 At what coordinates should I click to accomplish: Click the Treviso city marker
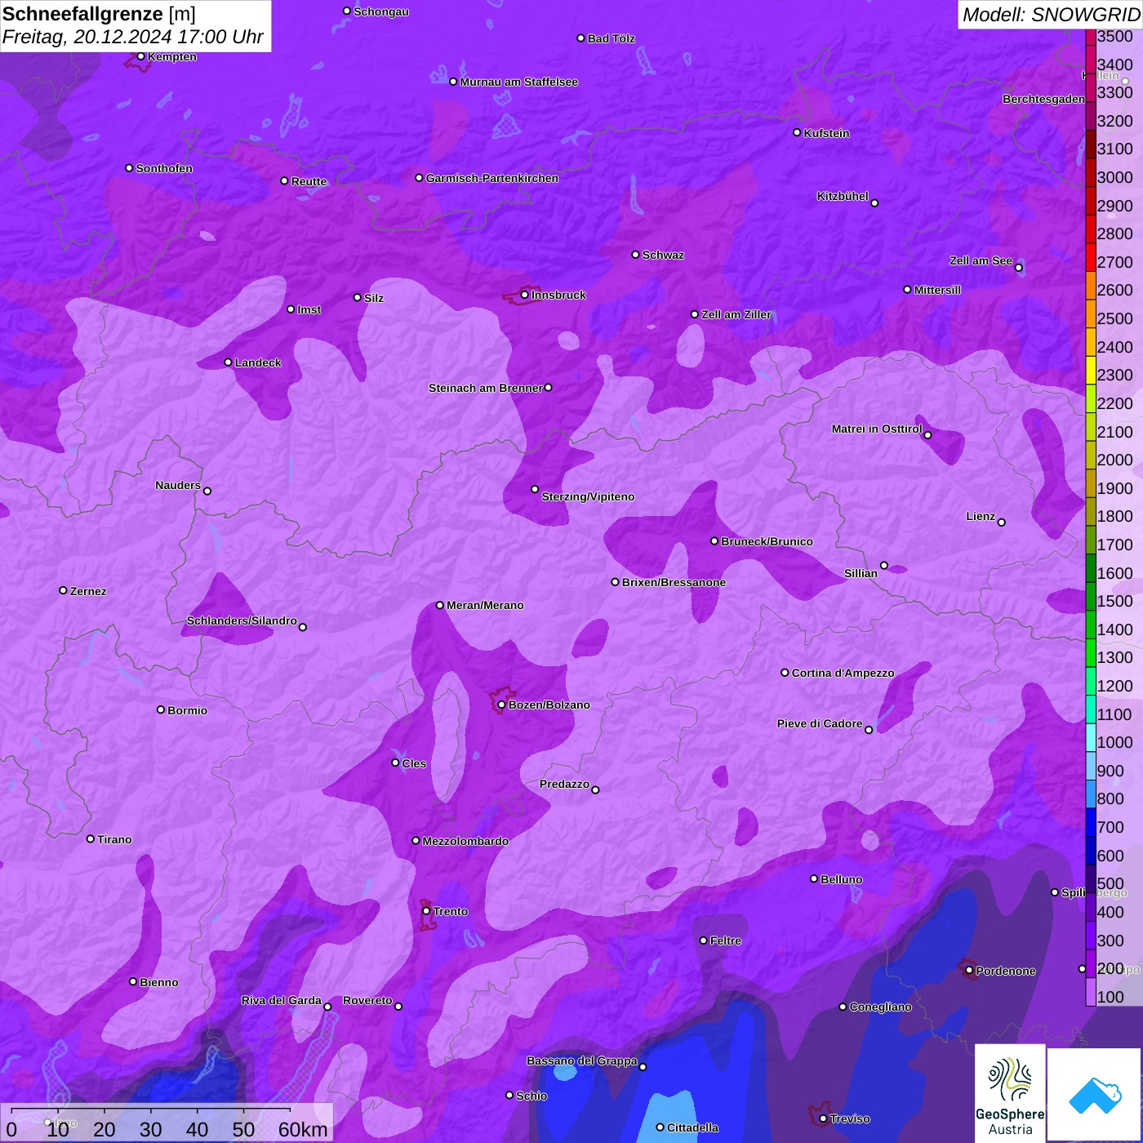click(x=823, y=1119)
